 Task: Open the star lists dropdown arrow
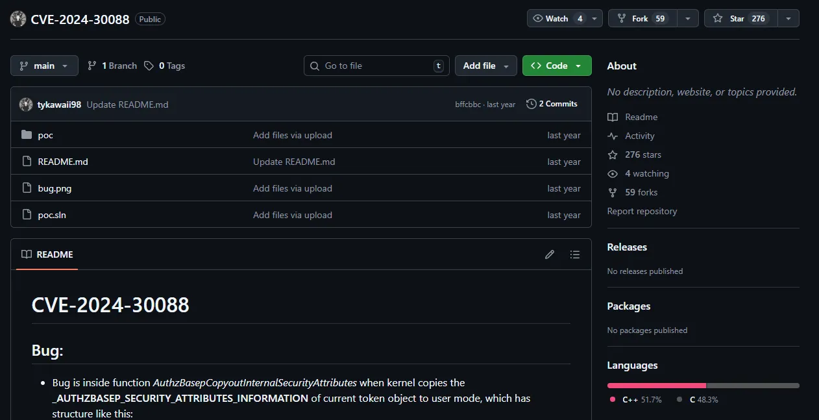point(788,19)
